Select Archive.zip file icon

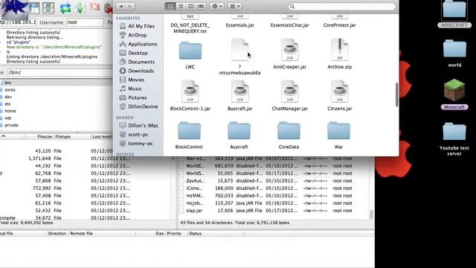tap(339, 50)
